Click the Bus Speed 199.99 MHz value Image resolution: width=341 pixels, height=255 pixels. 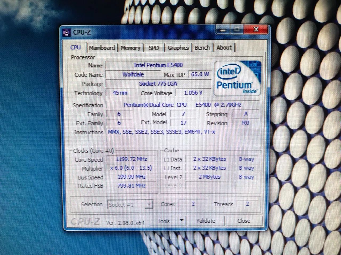point(131,177)
